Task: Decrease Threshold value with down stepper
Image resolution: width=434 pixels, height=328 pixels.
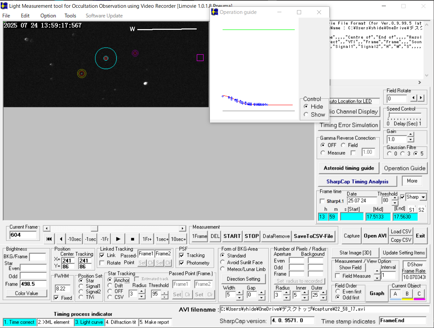Action: coord(395,203)
